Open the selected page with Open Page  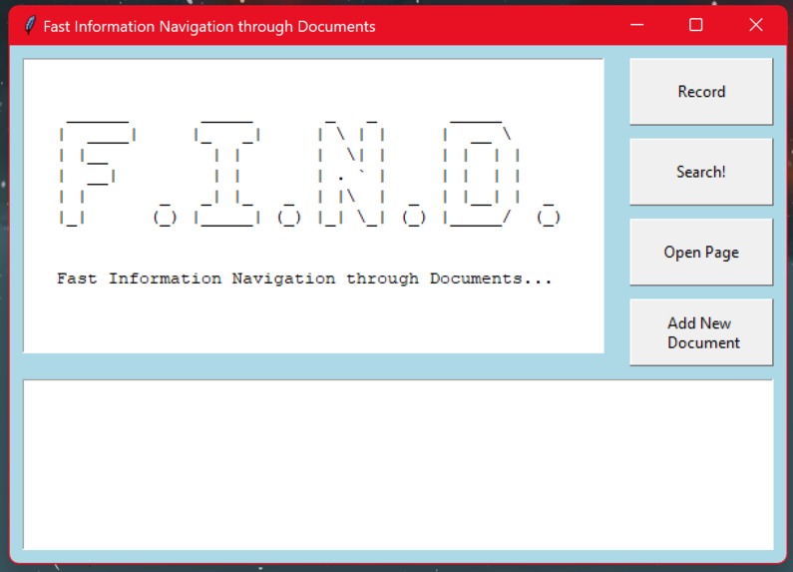click(x=701, y=253)
